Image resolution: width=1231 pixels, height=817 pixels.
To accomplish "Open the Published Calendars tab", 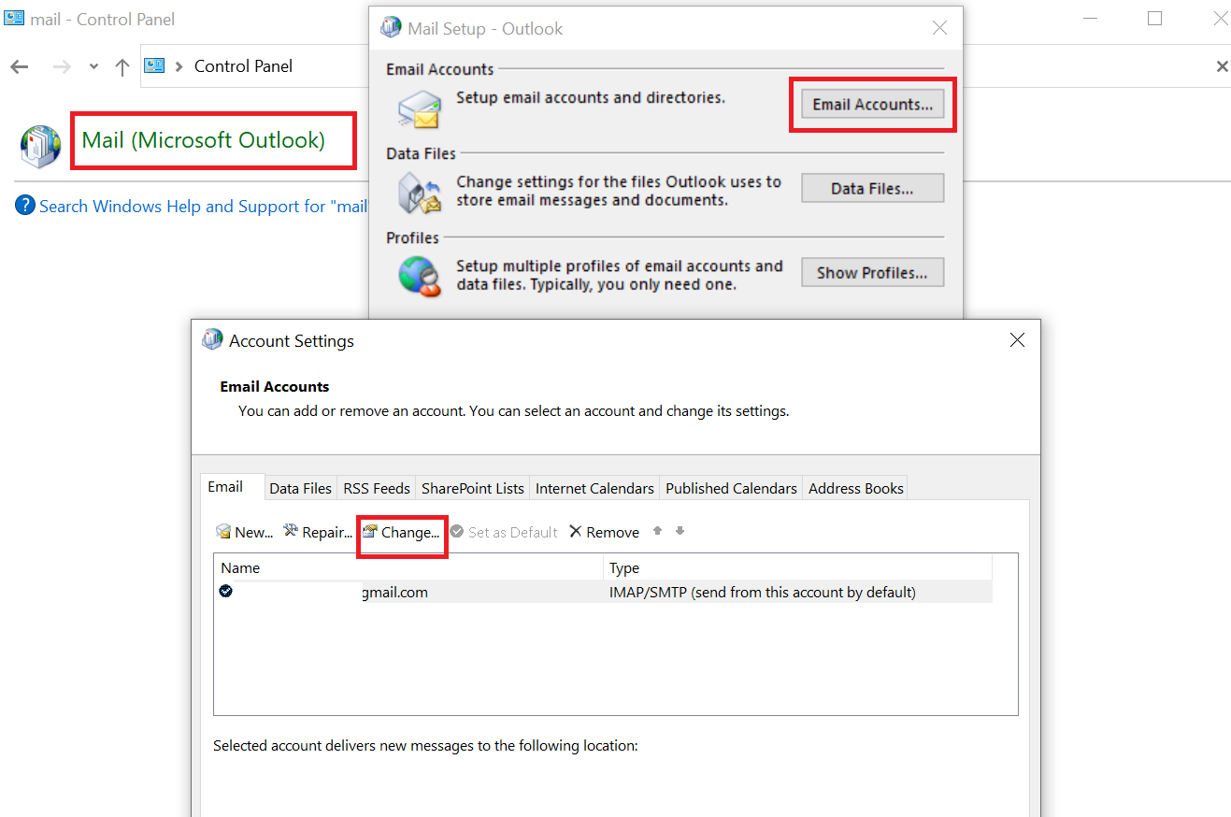I will click(x=732, y=488).
